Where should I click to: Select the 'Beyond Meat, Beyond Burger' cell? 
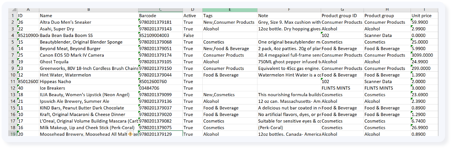pos(89,48)
